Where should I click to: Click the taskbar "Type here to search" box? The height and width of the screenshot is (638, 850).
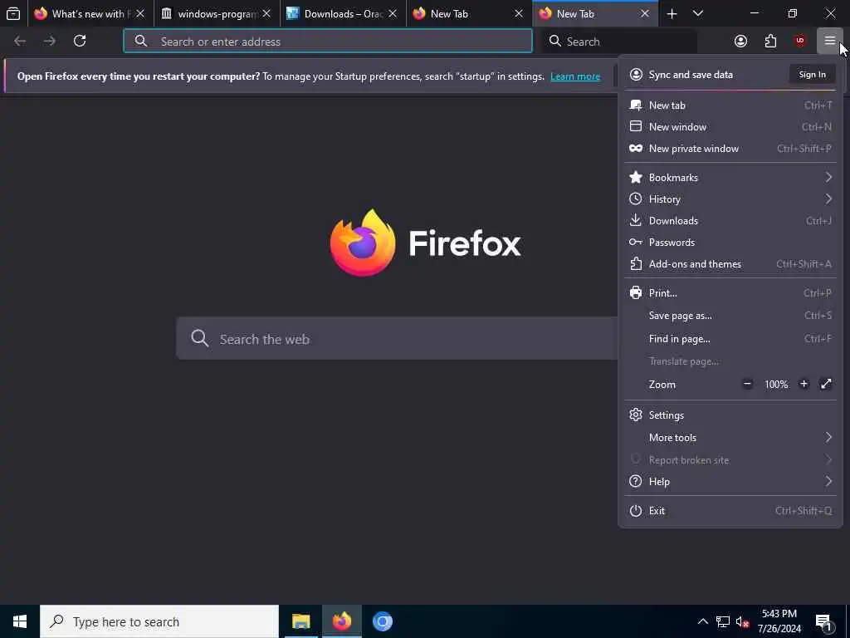point(159,621)
